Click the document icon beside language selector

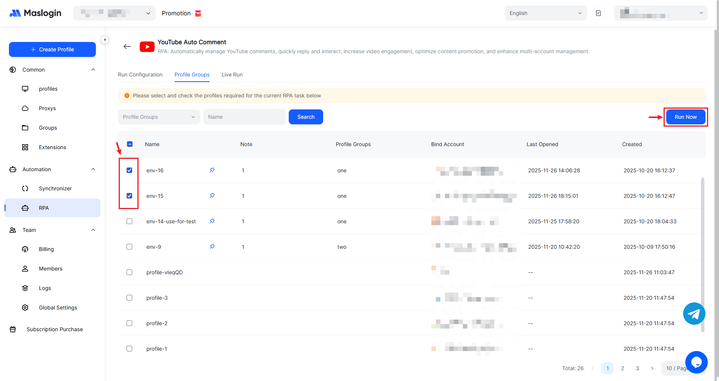[598, 13]
